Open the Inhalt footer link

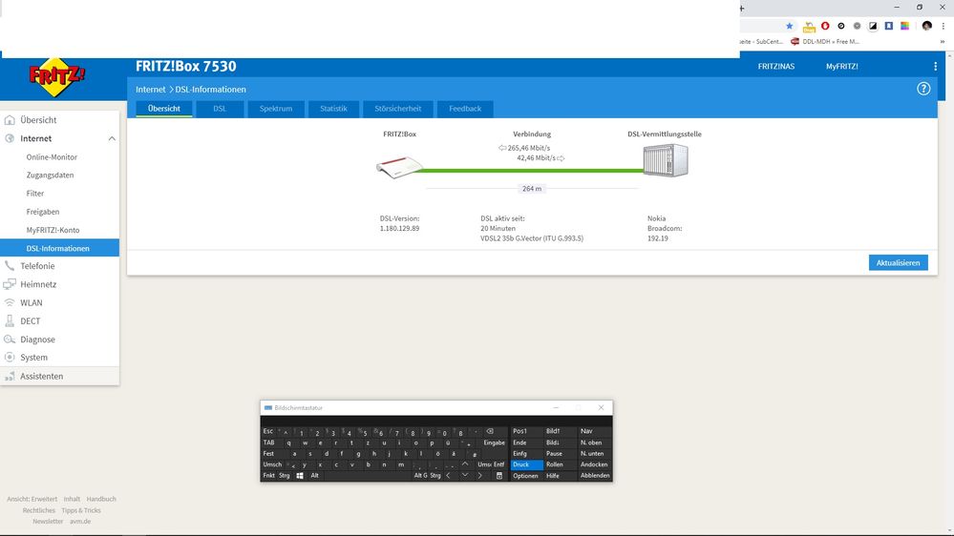tap(72, 499)
